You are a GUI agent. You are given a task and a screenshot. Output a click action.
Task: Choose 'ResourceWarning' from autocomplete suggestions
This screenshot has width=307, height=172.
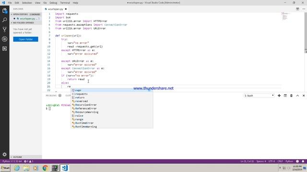click(112, 112)
